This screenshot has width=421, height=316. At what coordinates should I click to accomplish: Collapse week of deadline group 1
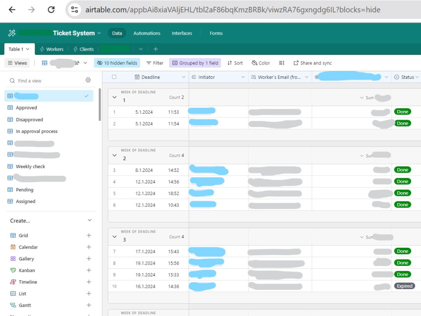tap(115, 97)
